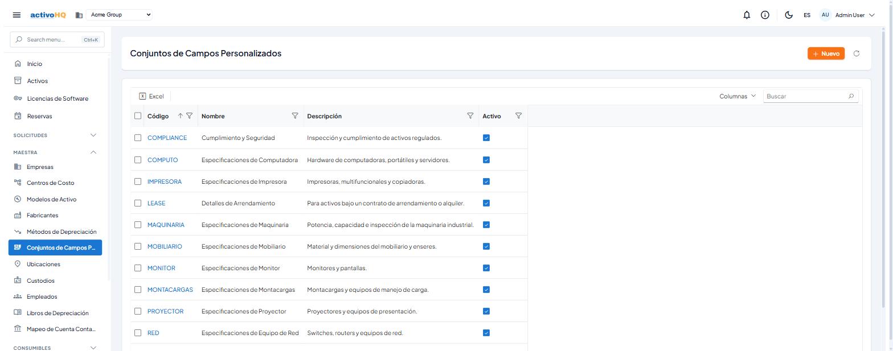Expand the Admin User menu chevron

(872, 15)
